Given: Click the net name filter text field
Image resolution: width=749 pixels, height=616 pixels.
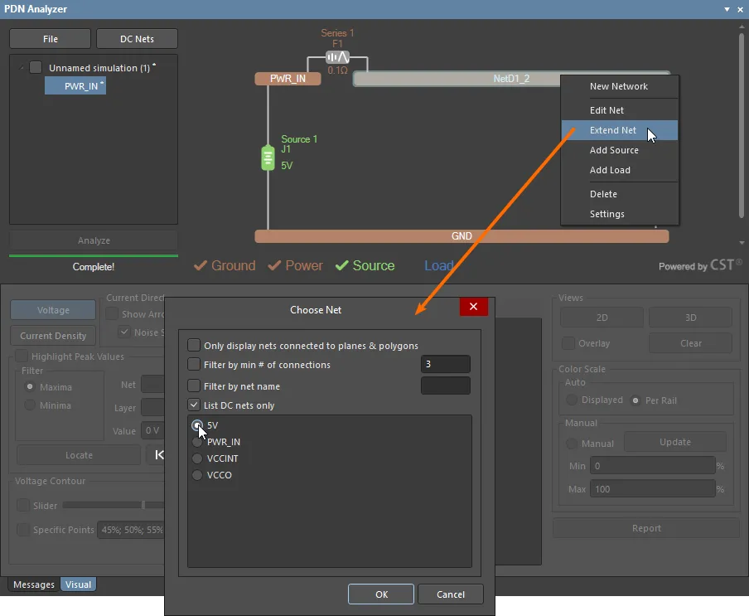Looking at the screenshot, I should pos(445,386).
